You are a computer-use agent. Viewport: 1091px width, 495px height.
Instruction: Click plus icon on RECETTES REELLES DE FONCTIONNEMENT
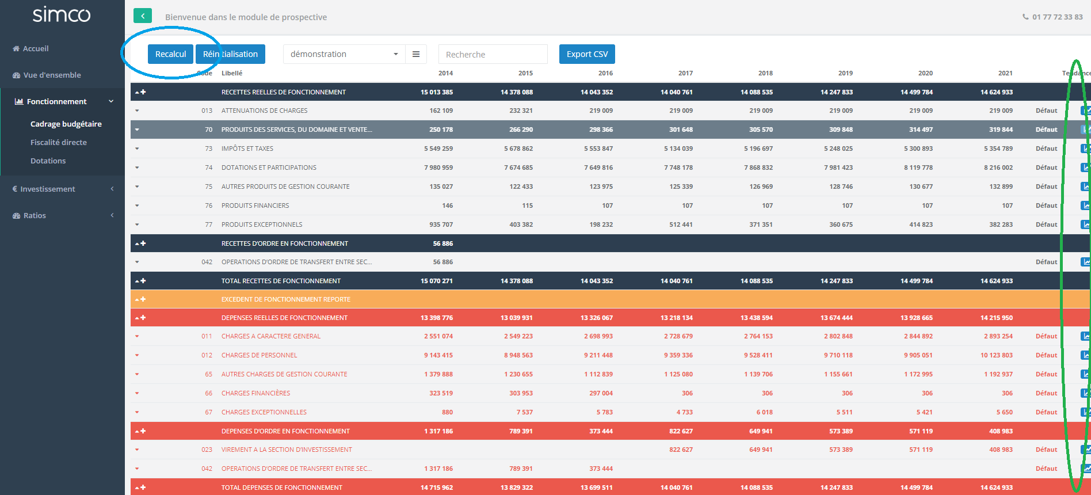[143, 92]
